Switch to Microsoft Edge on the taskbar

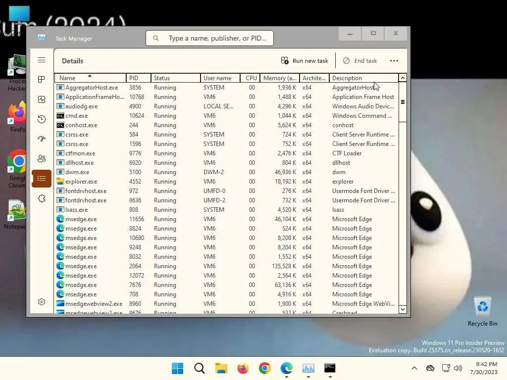coord(287,368)
